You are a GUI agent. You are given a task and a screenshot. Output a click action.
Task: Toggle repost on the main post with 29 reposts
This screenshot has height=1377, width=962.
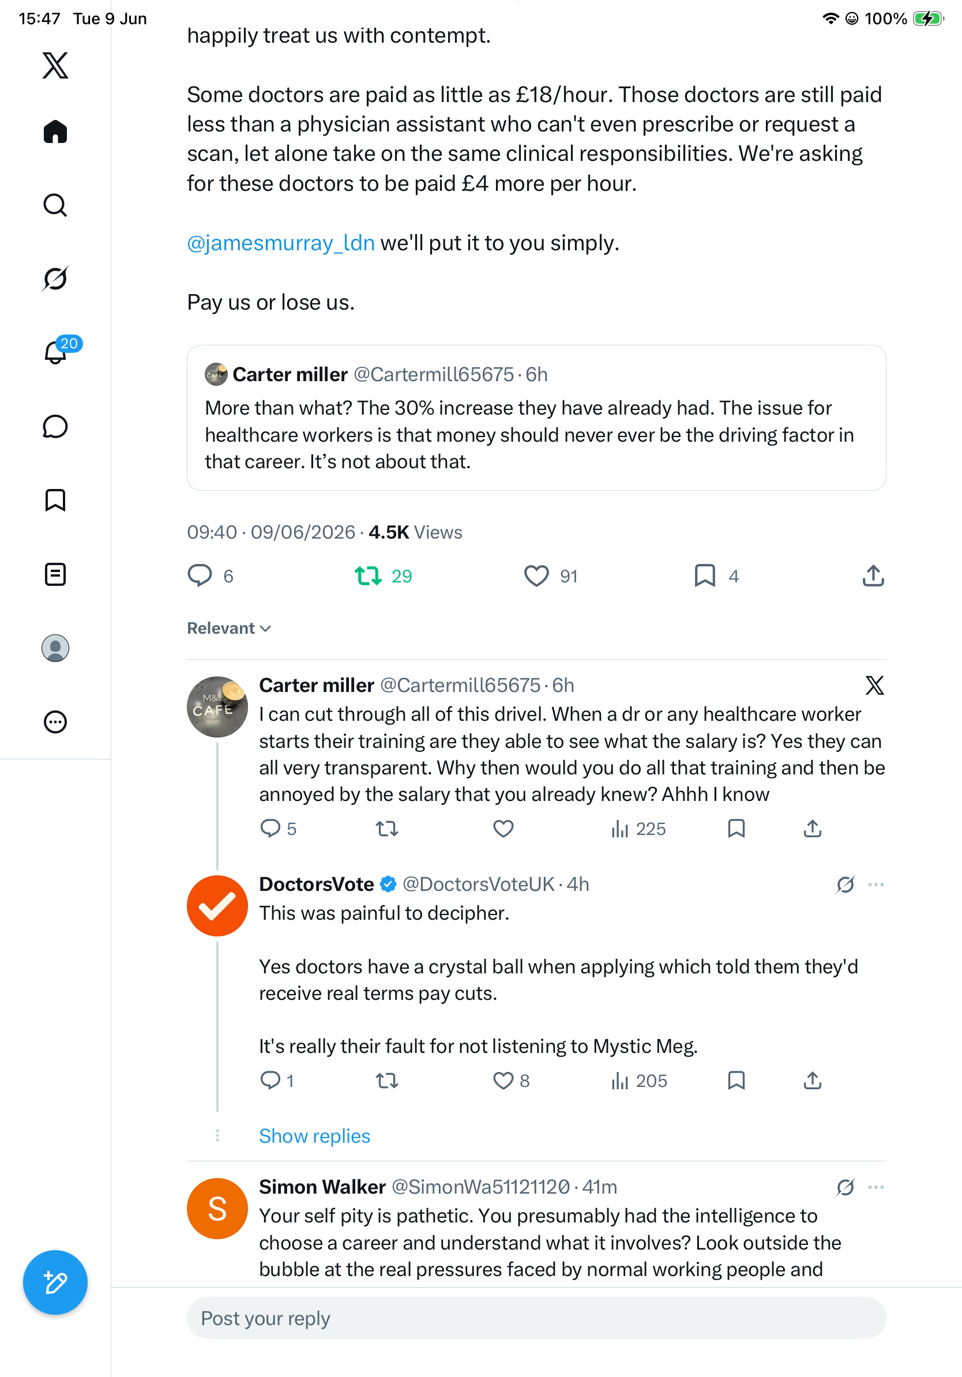tap(383, 575)
